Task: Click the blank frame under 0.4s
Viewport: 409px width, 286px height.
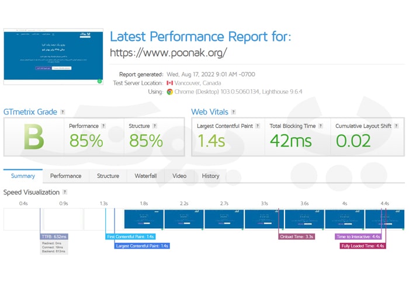Action: pyautogui.click(x=23, y=220)
